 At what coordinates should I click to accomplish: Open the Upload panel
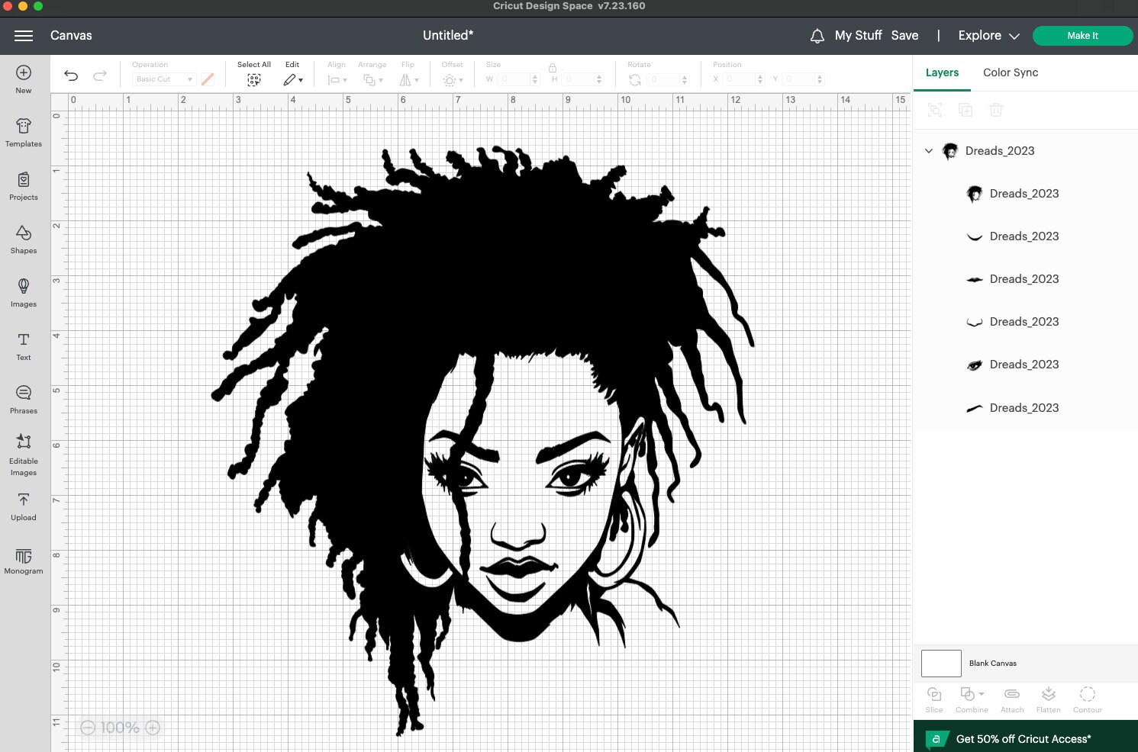[x=23, y=507]
